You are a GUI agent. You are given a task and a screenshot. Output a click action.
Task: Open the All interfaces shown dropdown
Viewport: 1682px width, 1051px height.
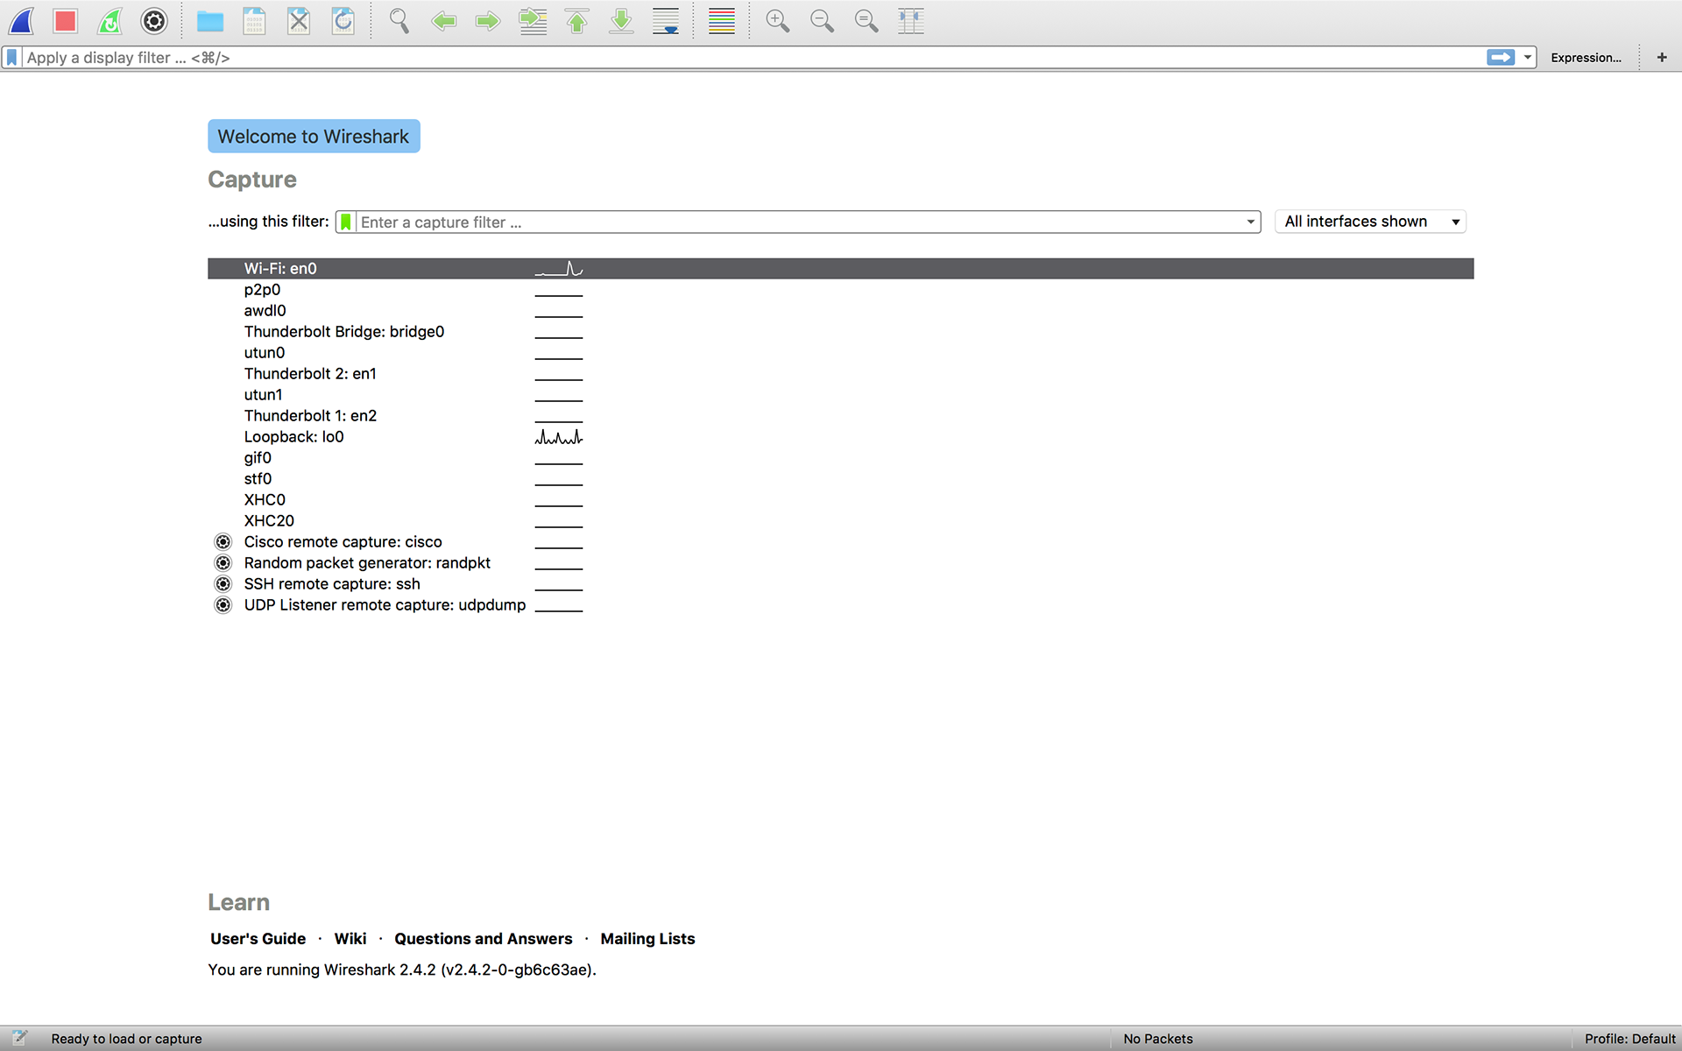[x=1370, y=222]
